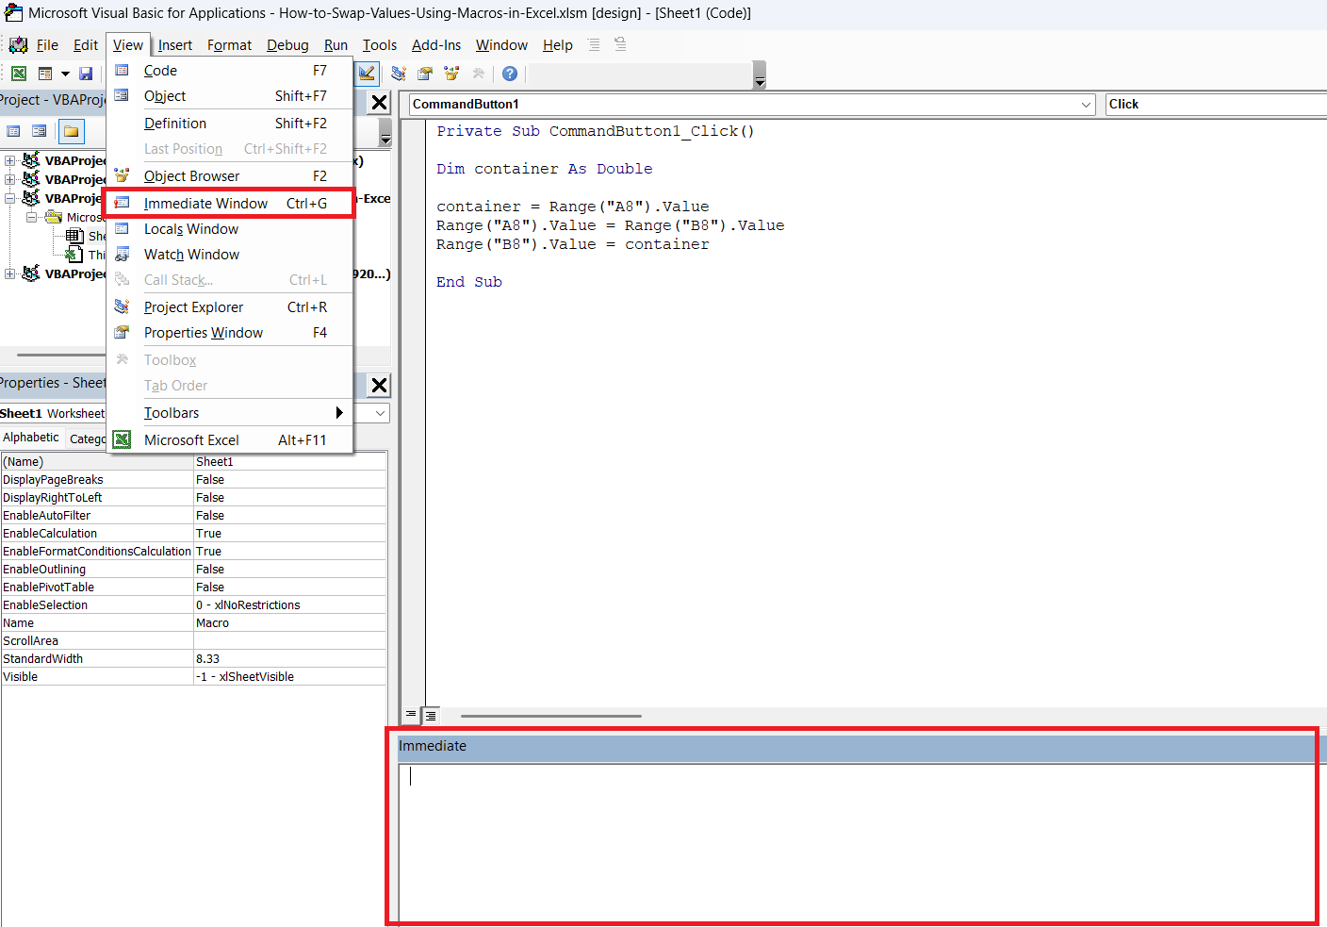
Task: Click the VBA application icon left of File
Action: [x=18, y=44]
